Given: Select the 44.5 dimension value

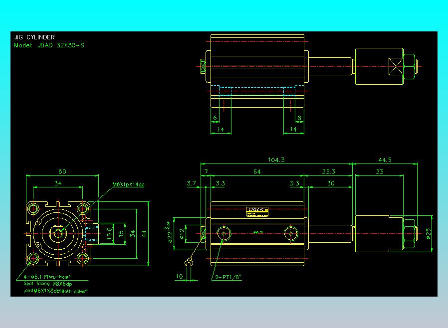Looking at the screenshot, I should (x=385, y=160).
